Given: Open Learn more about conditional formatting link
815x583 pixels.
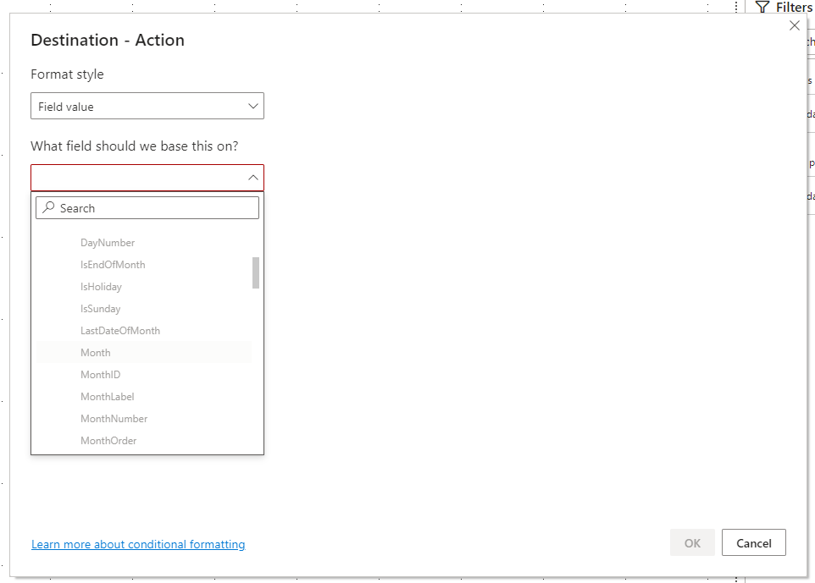Looking at the screenshot, I should coord(138,544).
